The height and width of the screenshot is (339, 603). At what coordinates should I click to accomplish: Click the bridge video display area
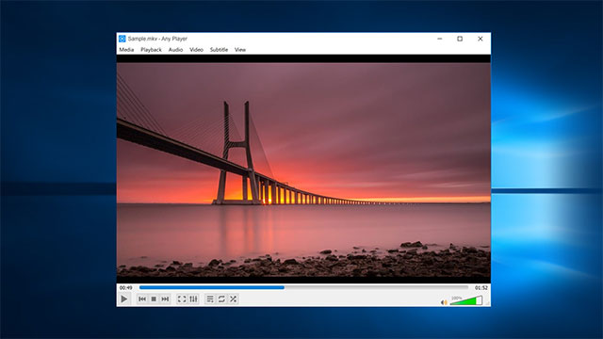point(303,169)
